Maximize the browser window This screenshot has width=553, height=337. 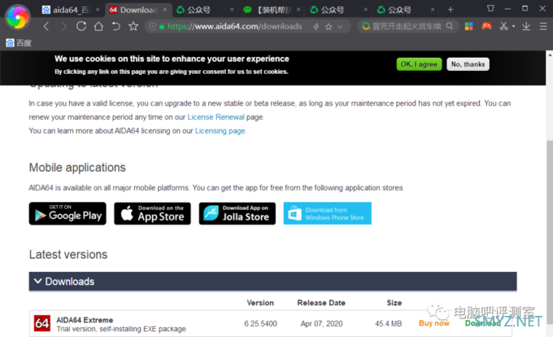point(525,8)
